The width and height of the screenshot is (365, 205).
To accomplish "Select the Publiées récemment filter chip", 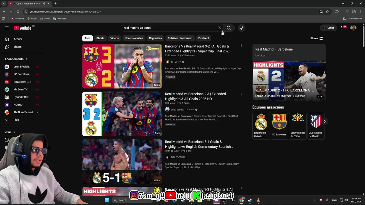I will (180, 38).
